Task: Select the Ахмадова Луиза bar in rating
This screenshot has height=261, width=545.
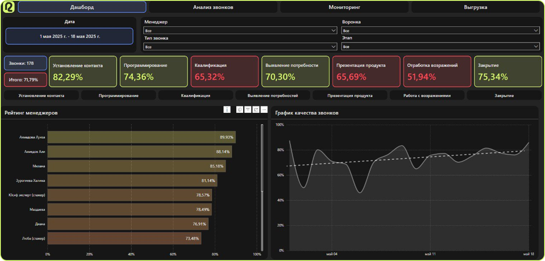Action: tap(141, 137)
